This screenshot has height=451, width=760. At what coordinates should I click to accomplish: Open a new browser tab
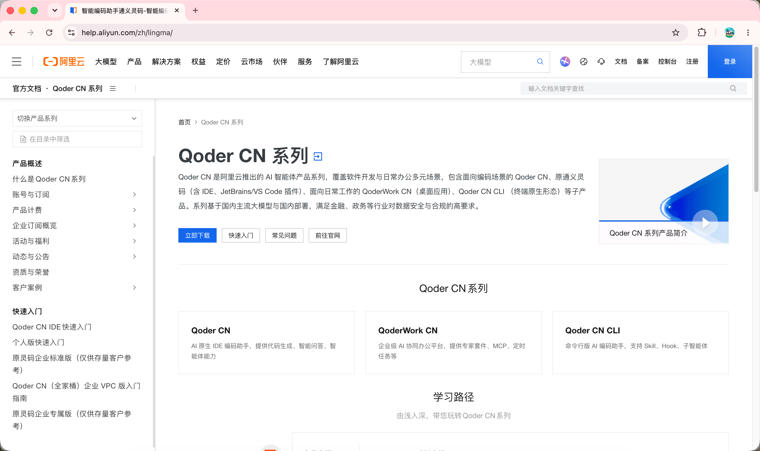[195, 11]
